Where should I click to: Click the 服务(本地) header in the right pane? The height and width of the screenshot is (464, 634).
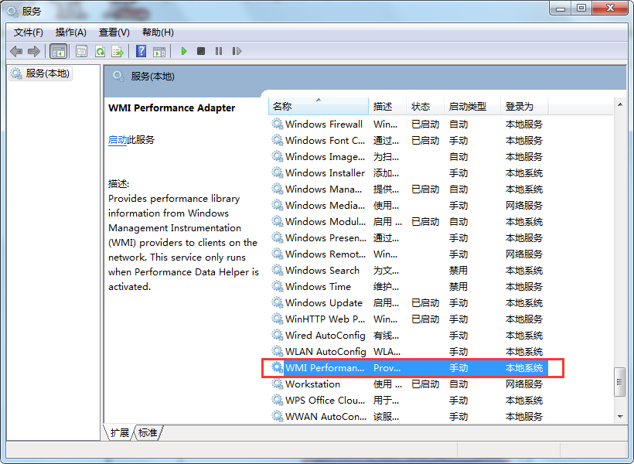[152, 77]
